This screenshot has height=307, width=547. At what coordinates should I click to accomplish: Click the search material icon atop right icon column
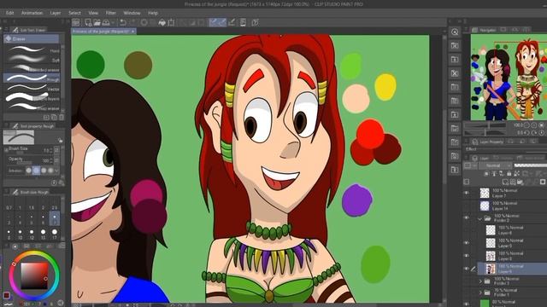(455, 32)
